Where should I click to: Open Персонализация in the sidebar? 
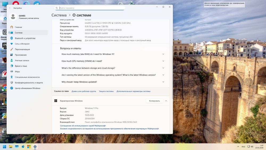click(x=28, y=49)
